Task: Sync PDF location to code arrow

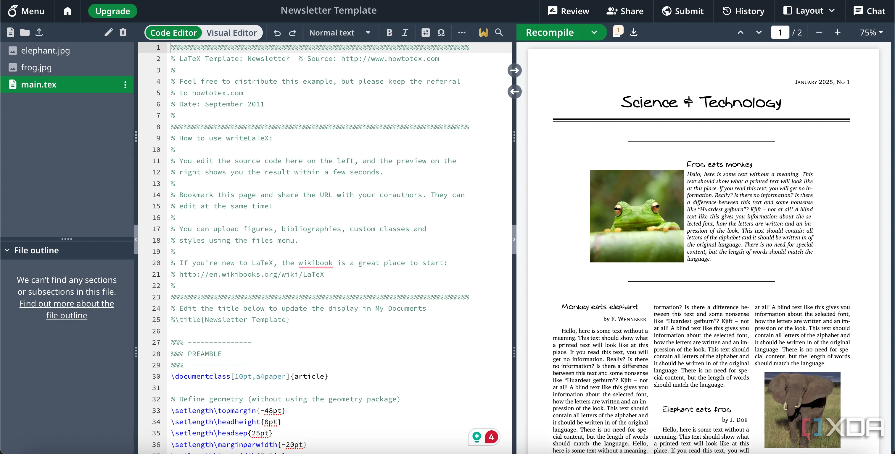Action: click(x=515, y=92)
